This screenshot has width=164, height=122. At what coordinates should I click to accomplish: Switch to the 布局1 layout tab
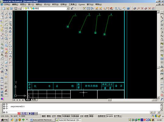[x=34, y=100]
